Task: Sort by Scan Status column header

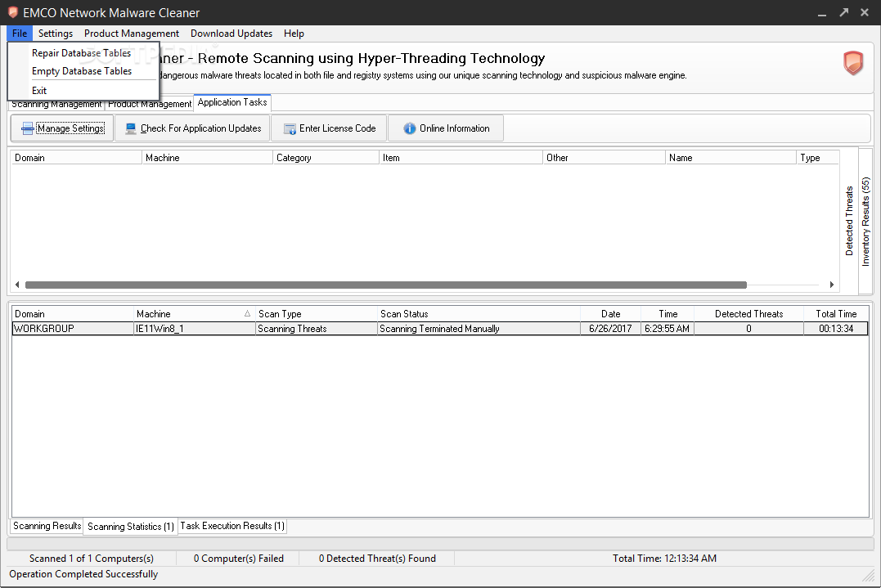Action: [479, 313]
